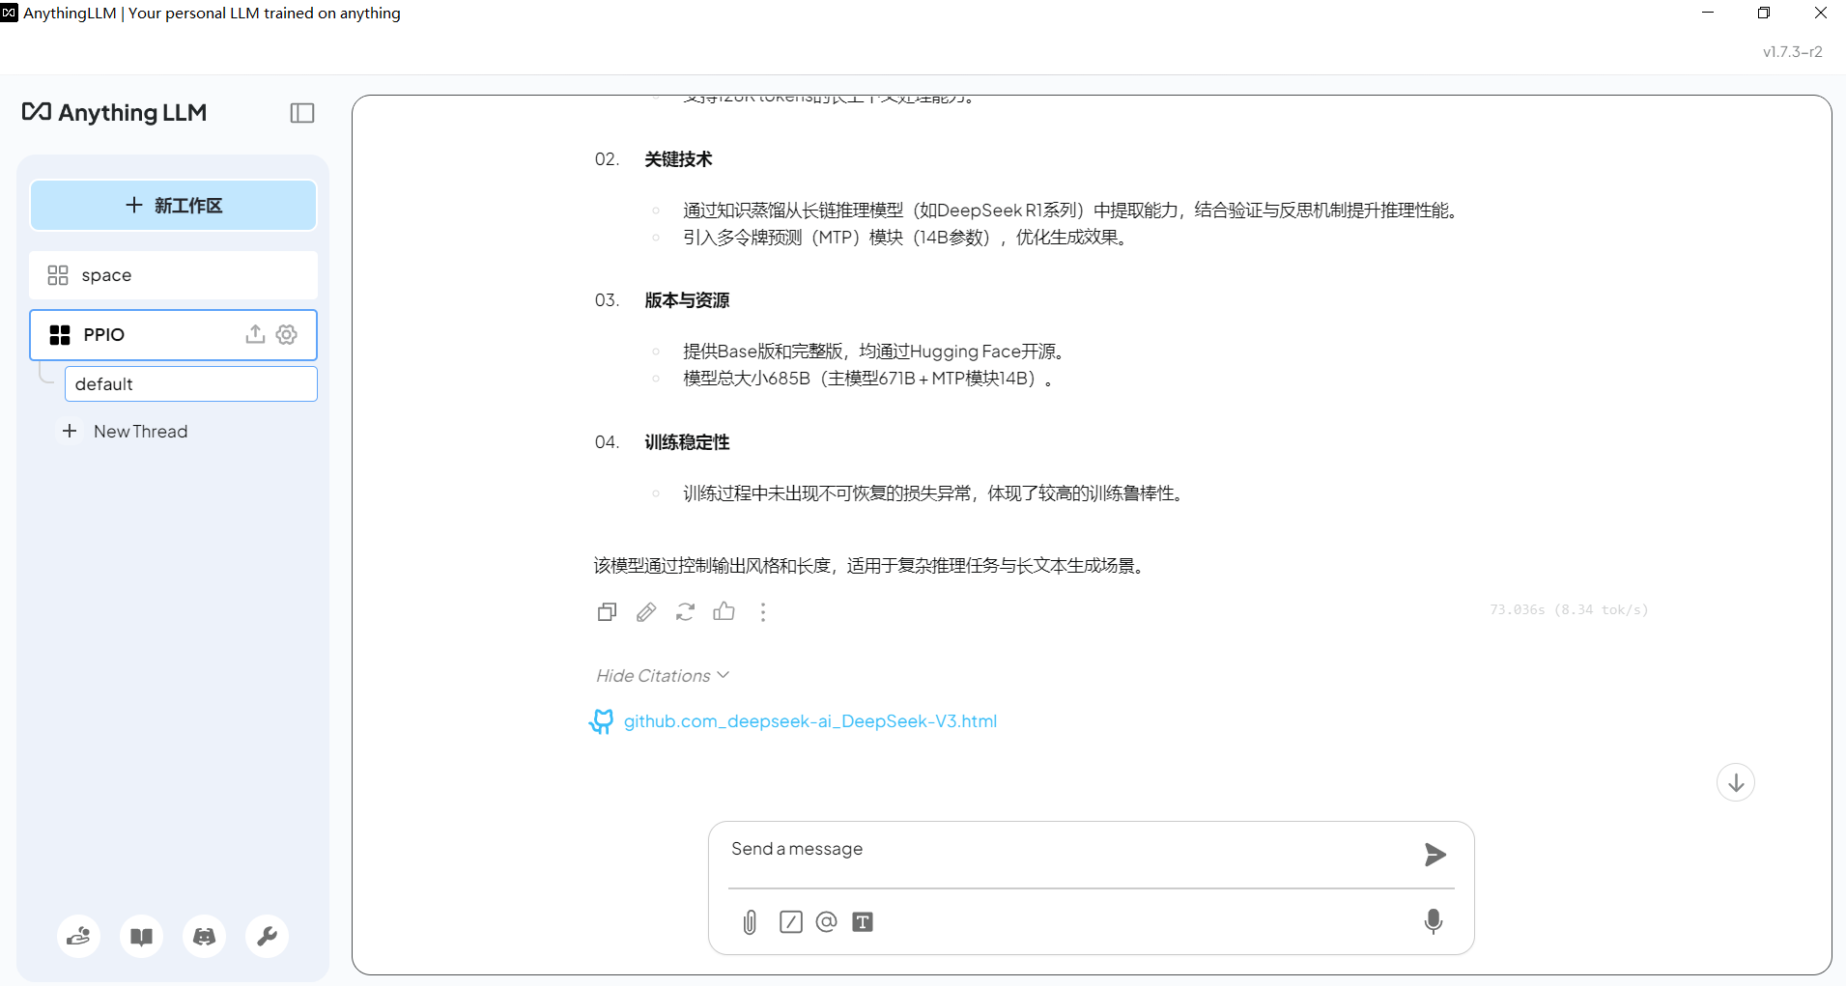Jump to bottom of chat with arrow button
Viewport: 1846px width, 986px height.
[1736, 782]
